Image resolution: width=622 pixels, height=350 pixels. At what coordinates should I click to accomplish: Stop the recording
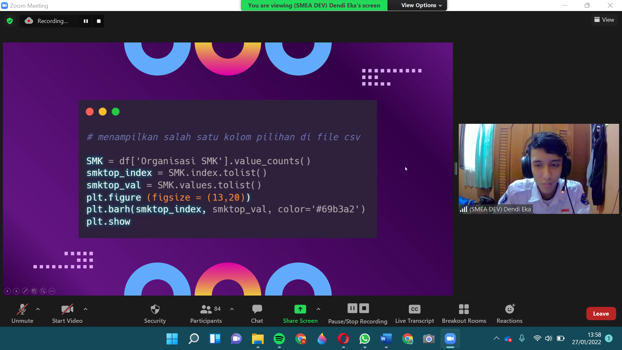364,308
